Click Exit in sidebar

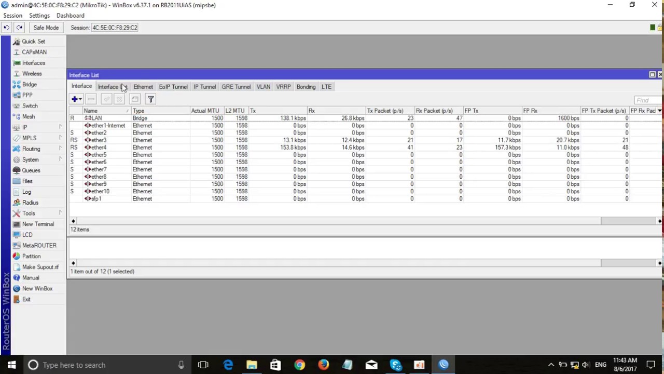pyautogui.click(x=26, y=299)
